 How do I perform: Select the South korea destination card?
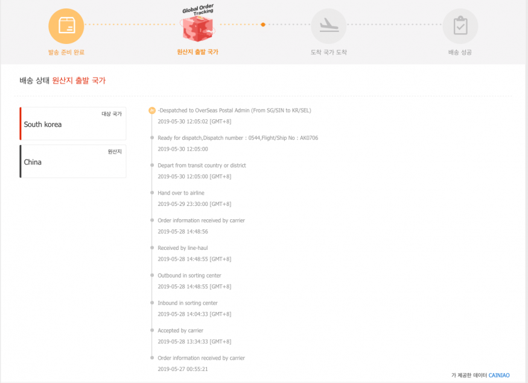[x=73, y=123]
